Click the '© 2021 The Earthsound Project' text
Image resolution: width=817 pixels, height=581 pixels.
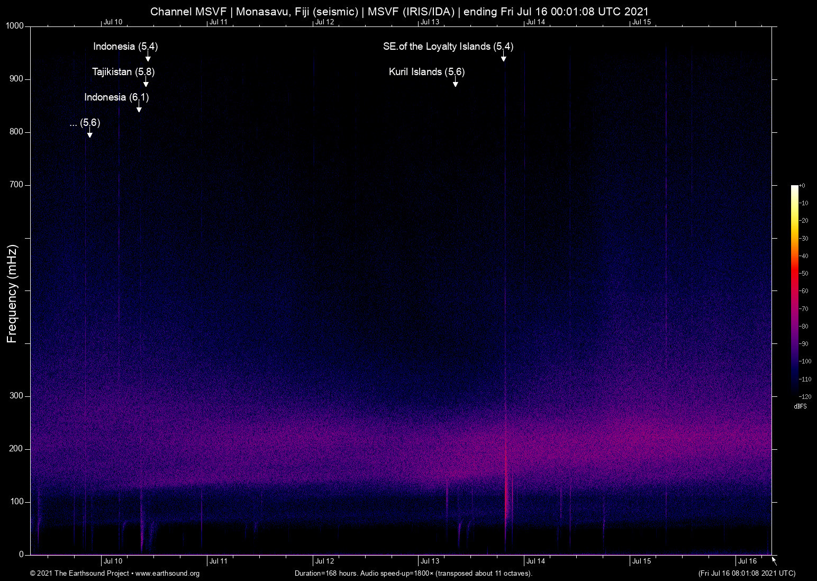point(79,574)
